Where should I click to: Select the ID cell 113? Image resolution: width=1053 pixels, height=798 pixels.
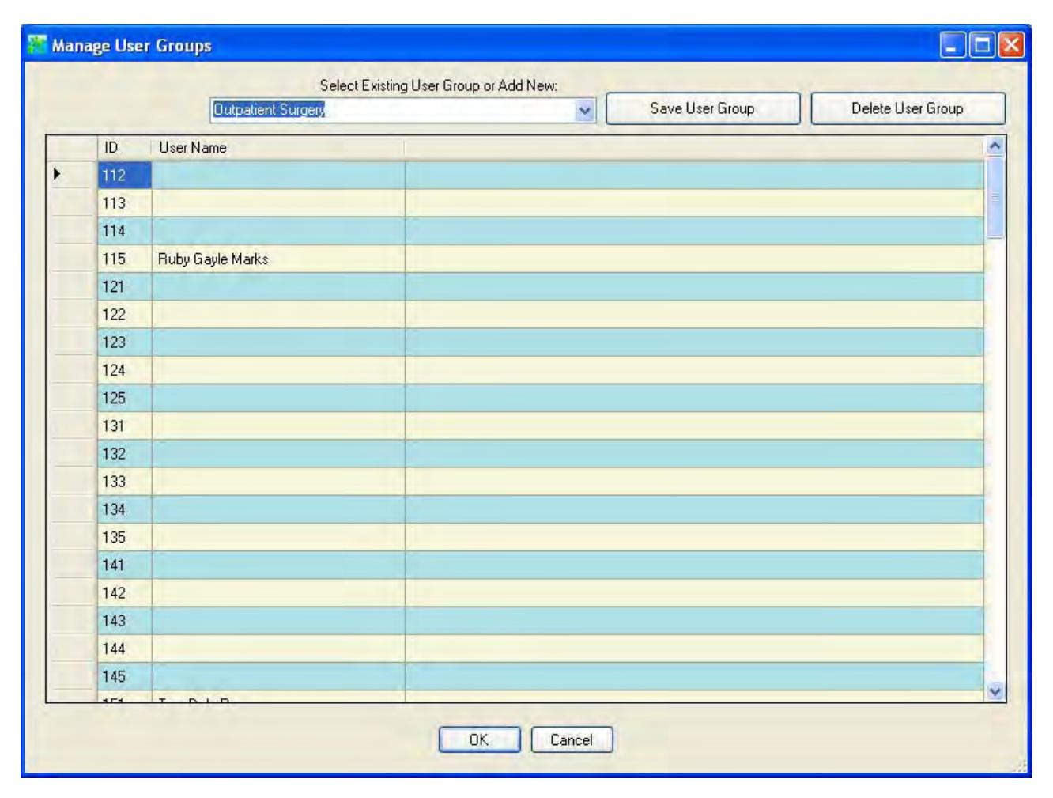pos(125,203)
